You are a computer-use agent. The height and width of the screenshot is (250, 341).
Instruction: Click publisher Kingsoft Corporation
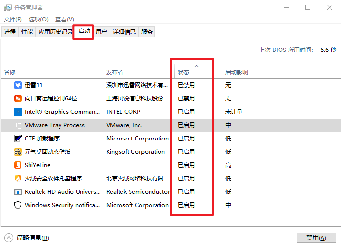[x=135, y=152]
